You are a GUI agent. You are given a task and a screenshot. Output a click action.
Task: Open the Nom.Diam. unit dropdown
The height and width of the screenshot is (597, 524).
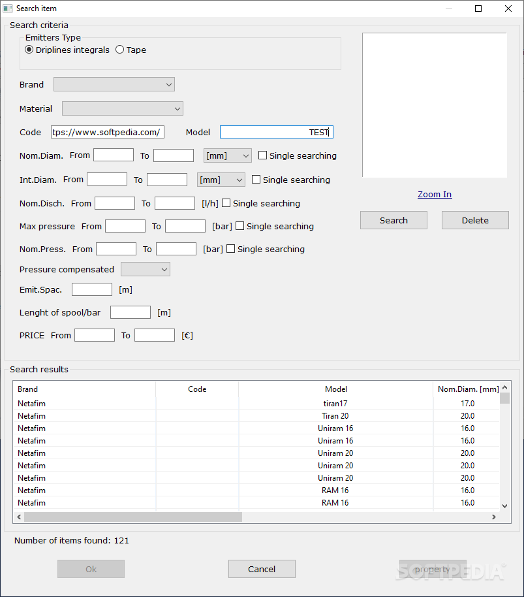click(x=227, y=155)
